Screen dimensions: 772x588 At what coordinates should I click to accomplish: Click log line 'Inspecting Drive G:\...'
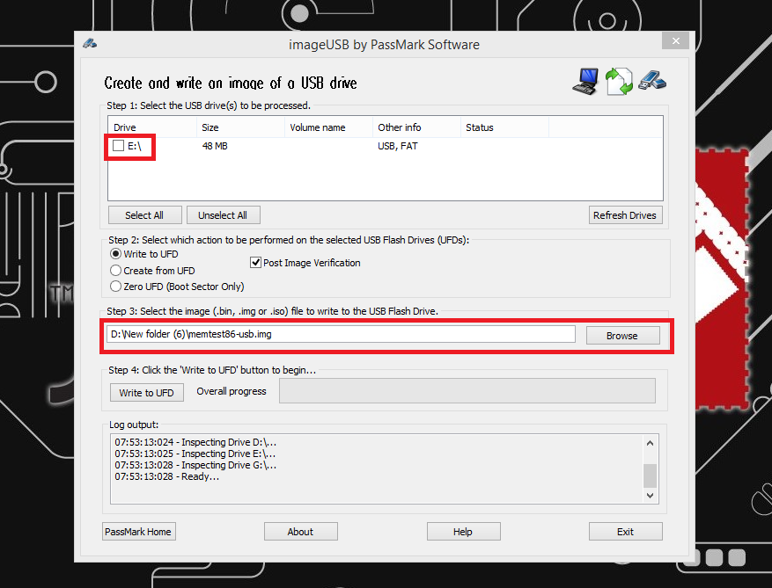tap(195, 465)
